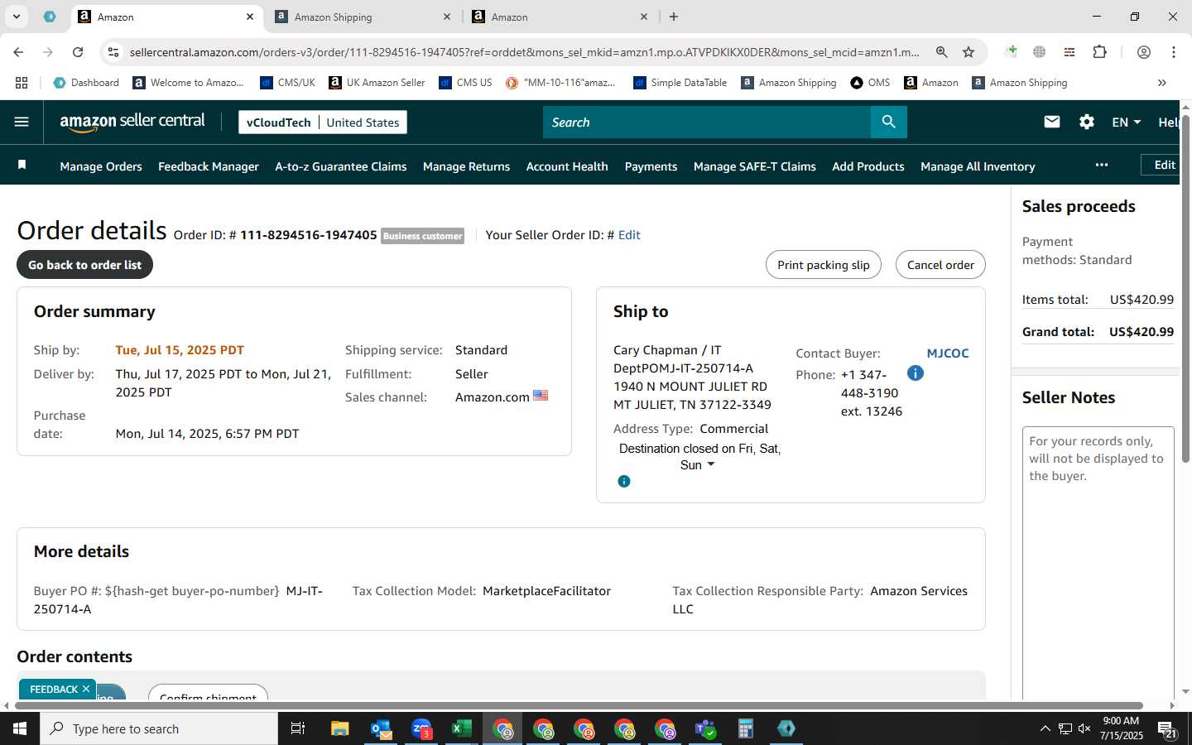Viewport: 1192px width, 745px height.
Task: Open Manage Orders menu
Action: [x=101, y=166]
